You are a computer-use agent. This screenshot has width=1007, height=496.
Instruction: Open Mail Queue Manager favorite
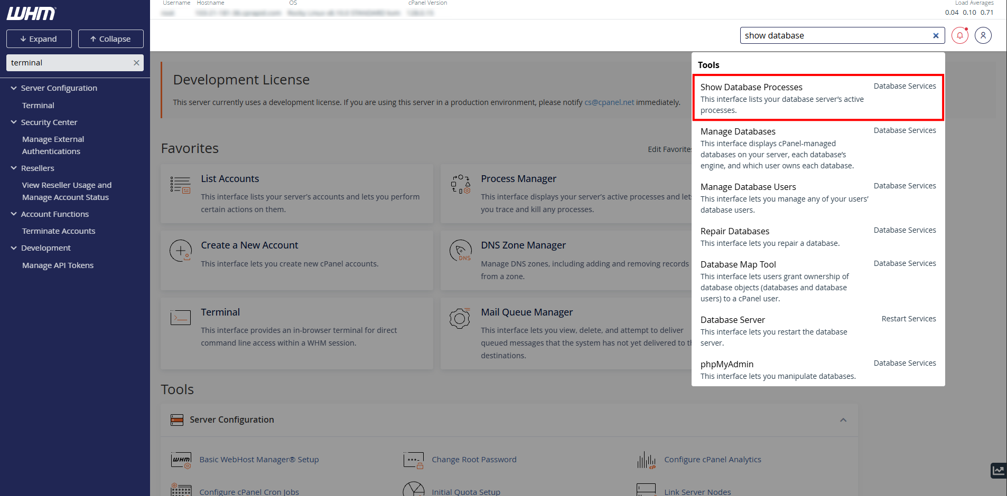(x=527, y=312)
